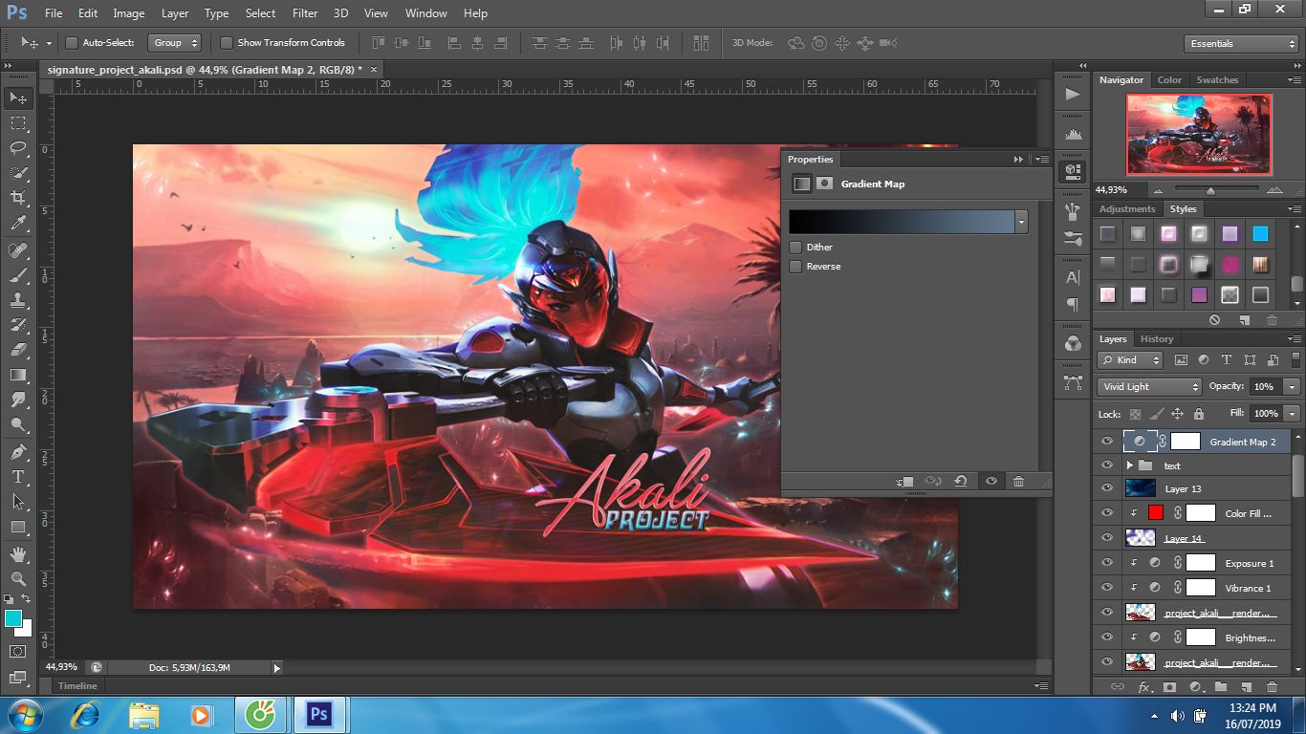Select the Rectangle shape tool
The height and width of the screenshot is (734, 1306).
[x=18, y=527]
